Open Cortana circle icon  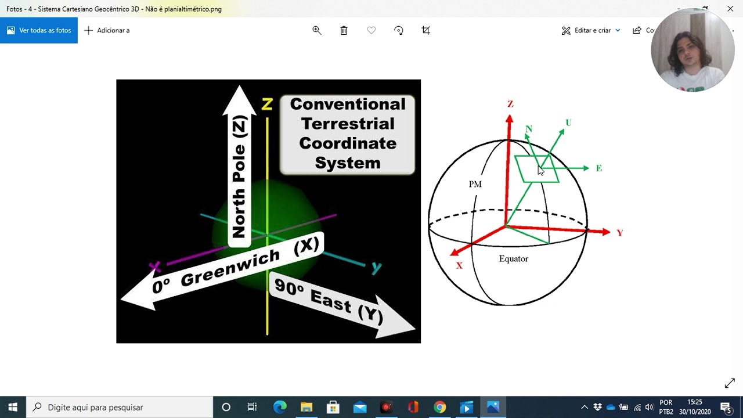pyautogui.click(x=226, y=407)
